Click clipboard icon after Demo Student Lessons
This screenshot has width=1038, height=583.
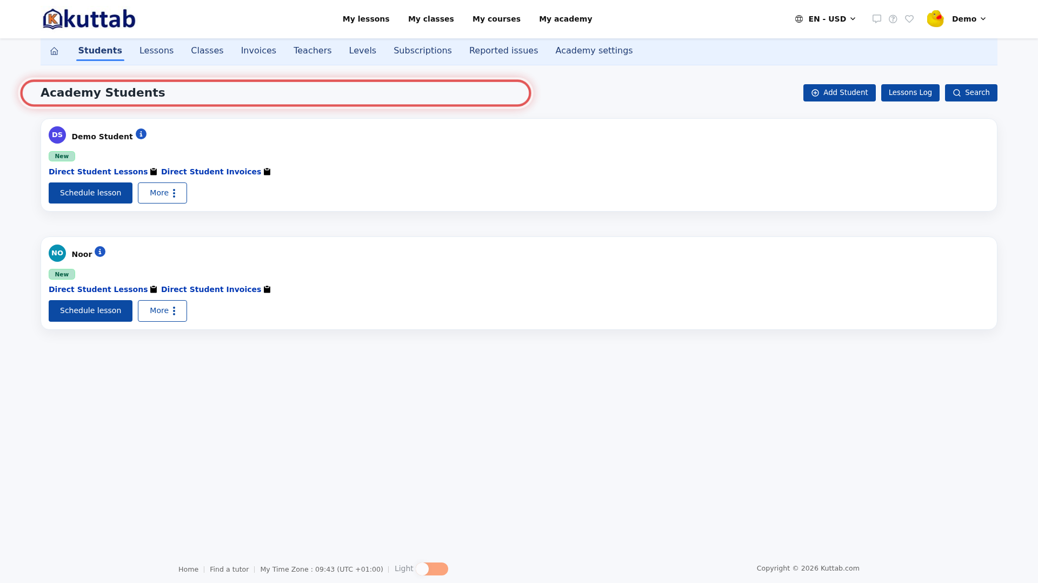[154, 172]
